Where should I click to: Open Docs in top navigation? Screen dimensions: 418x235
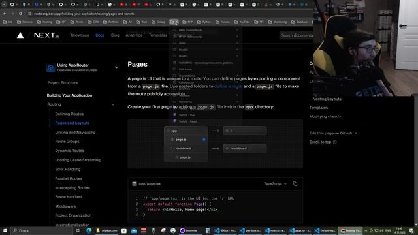coord(100,35)
